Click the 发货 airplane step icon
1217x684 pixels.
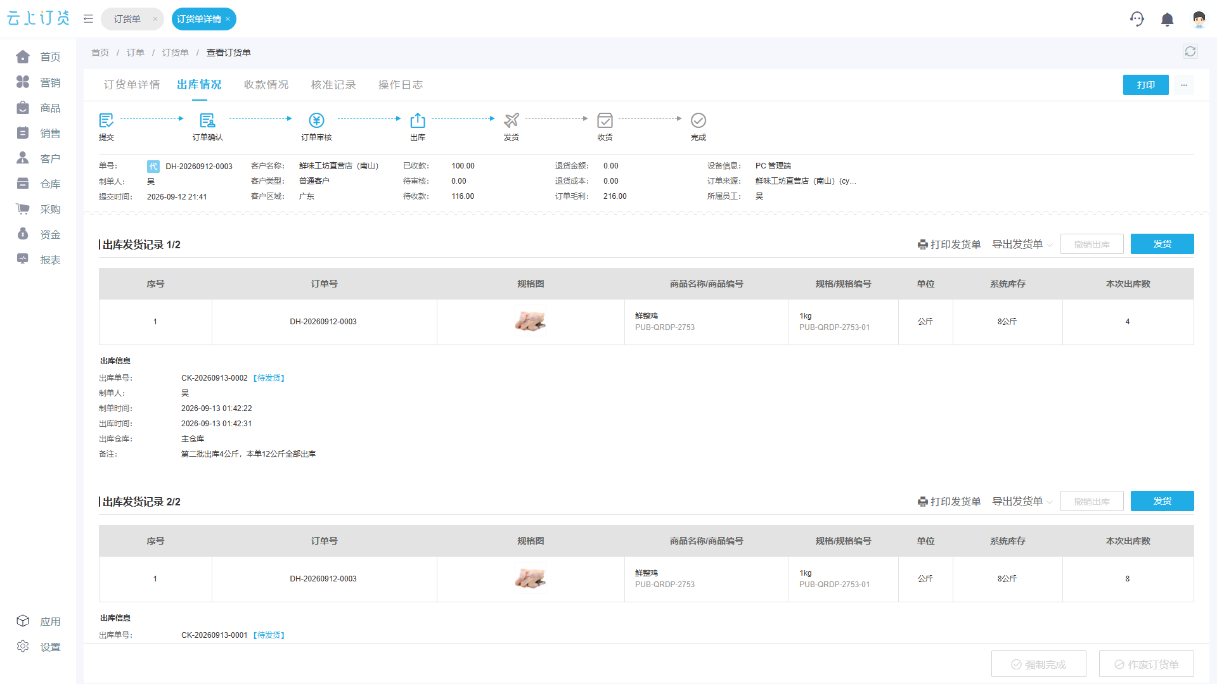click(x=512, y=120)
